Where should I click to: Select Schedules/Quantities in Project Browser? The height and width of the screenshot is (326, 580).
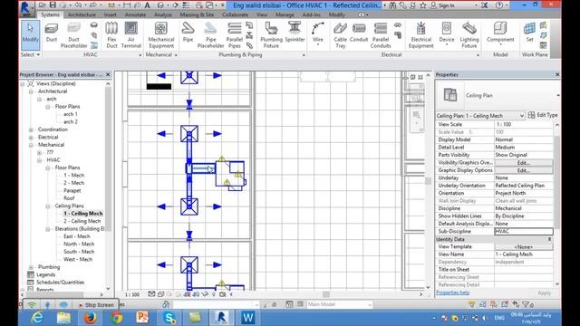click(x=60, y=283)
